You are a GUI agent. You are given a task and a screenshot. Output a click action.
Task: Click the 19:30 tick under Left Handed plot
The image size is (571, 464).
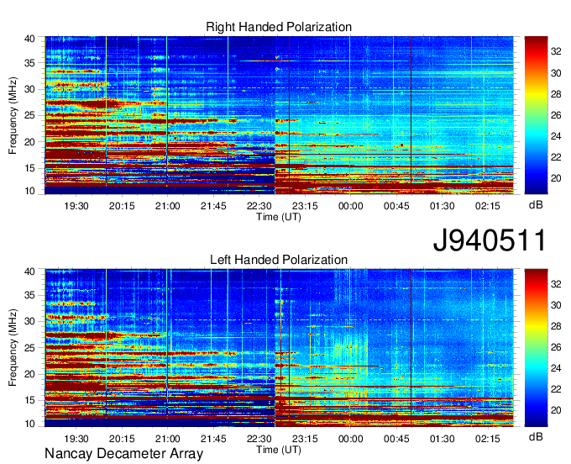(x=76, y=439)
